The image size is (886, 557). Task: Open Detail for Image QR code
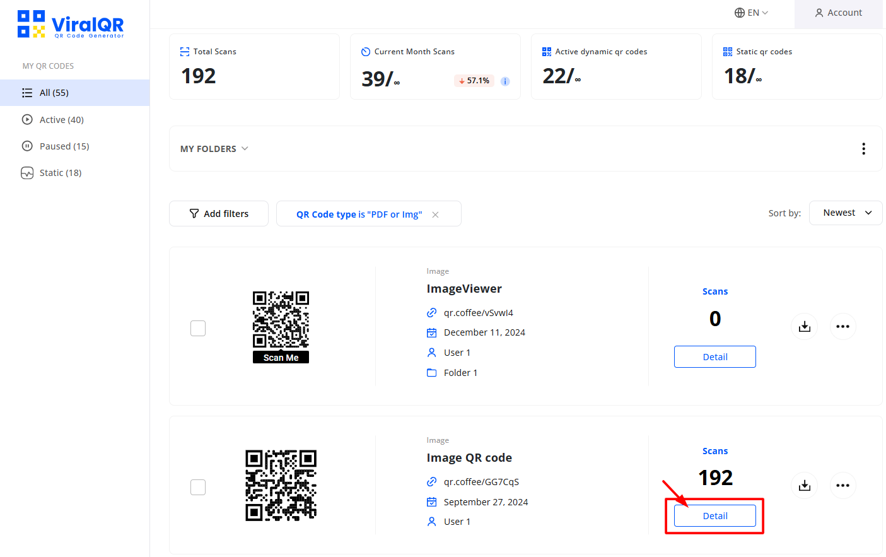715,516
